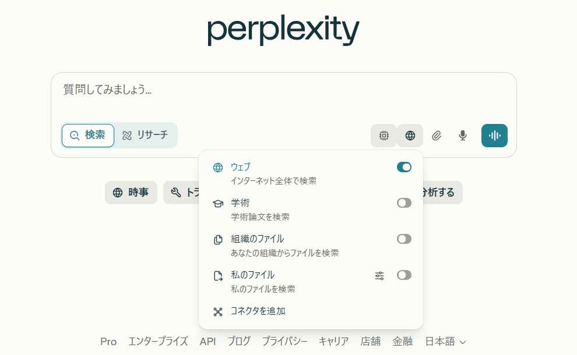This screenshot has width=577, height=355.
Task: Open 私のファイル filter settings sliders icon
Action: pos(379,276)
